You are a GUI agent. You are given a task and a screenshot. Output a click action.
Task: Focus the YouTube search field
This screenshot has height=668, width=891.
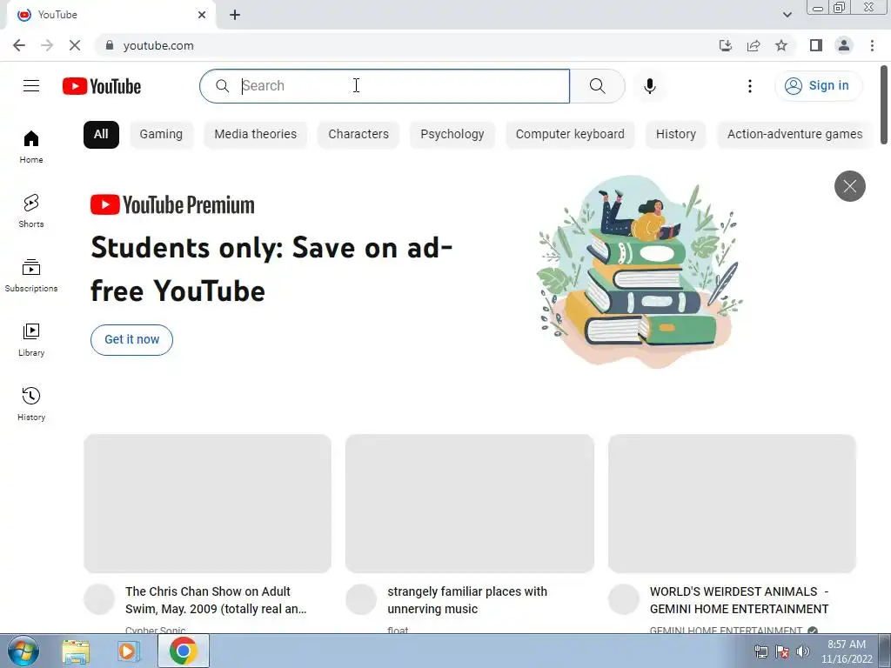click(385, 86)
